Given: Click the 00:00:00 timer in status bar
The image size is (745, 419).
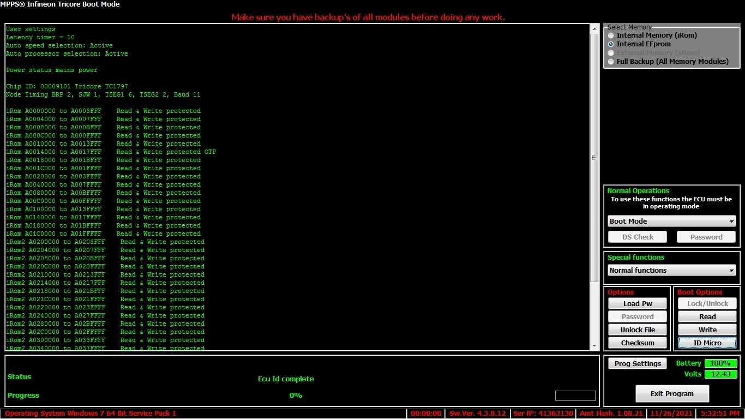Looking at the screenshot, I should [x=425, y=414].
